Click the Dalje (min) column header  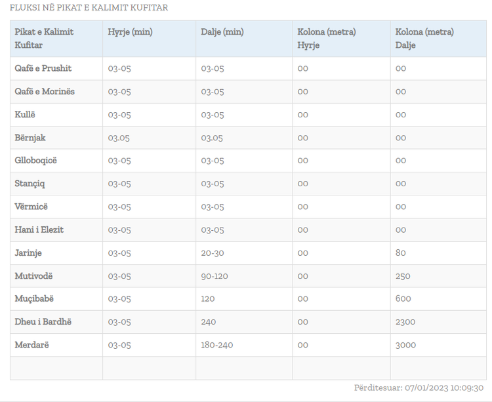coord(222,32)
